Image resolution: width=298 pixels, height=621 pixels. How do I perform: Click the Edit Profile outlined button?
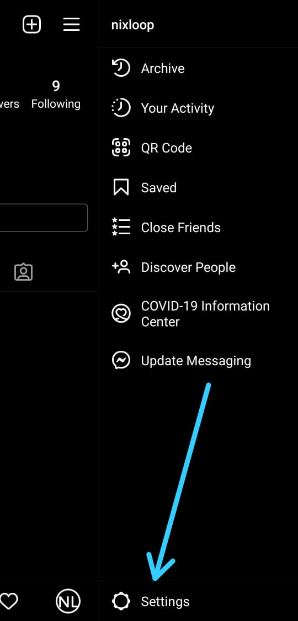44,218
